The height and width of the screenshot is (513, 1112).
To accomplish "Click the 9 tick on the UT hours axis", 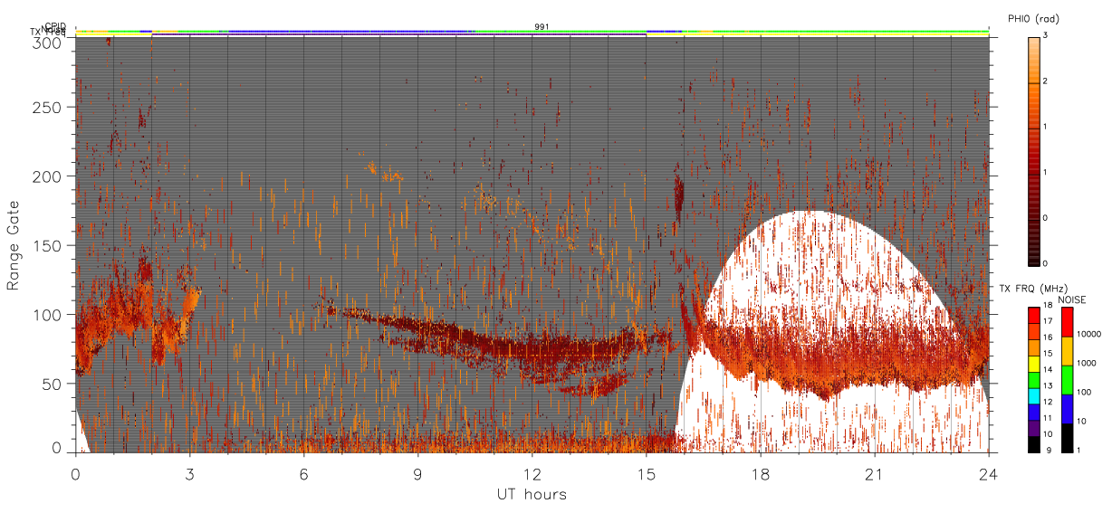I will point(417,473).
